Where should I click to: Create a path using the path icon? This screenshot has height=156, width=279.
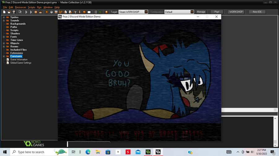61,12
